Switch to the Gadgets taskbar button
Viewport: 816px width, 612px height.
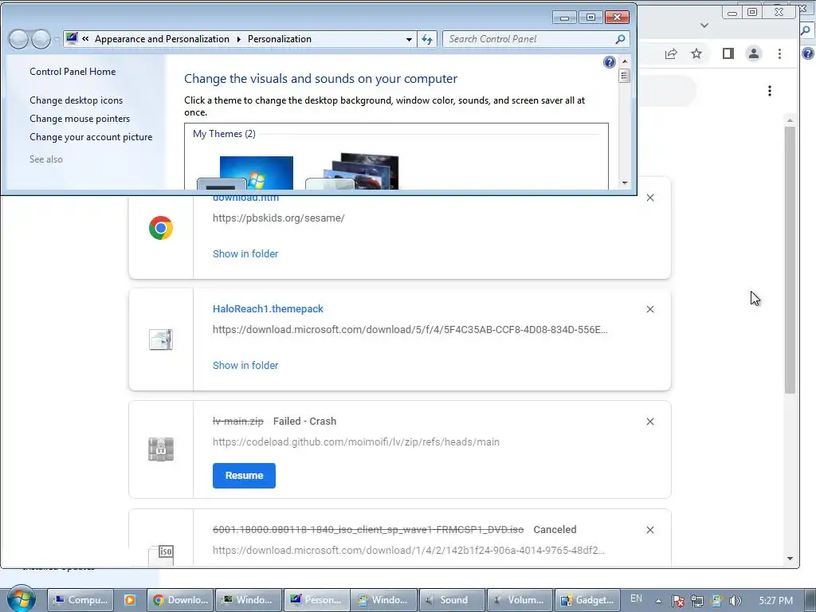[x=587, y=600]
